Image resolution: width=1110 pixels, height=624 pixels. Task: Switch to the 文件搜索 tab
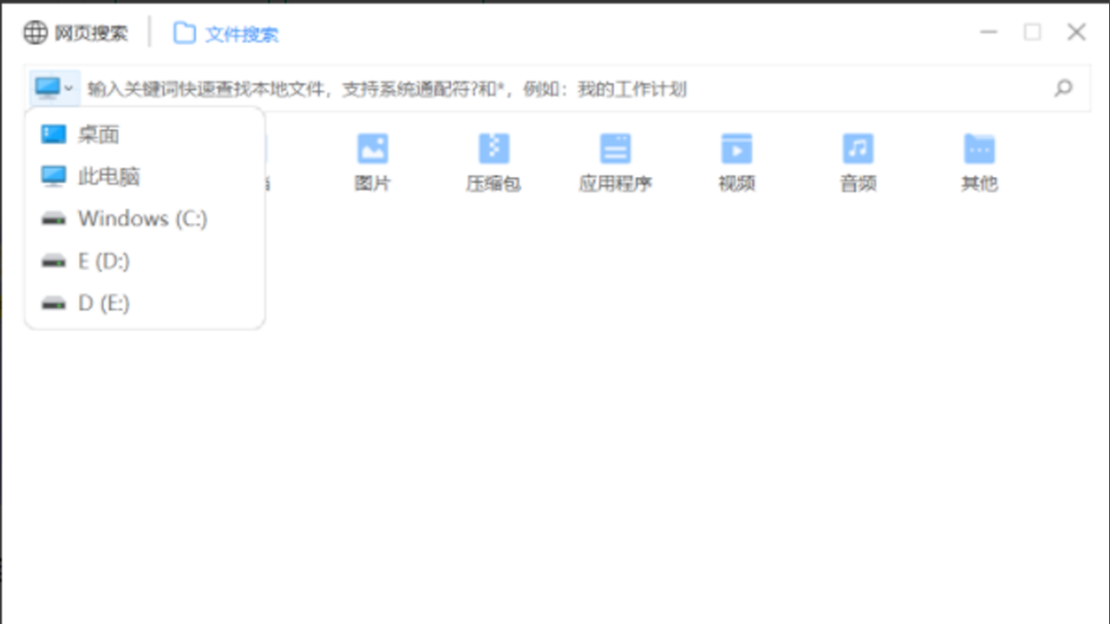[x=243, y=35]
